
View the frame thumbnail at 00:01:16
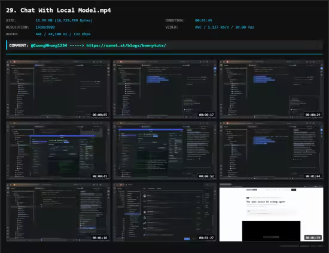(x=58, y=212)
